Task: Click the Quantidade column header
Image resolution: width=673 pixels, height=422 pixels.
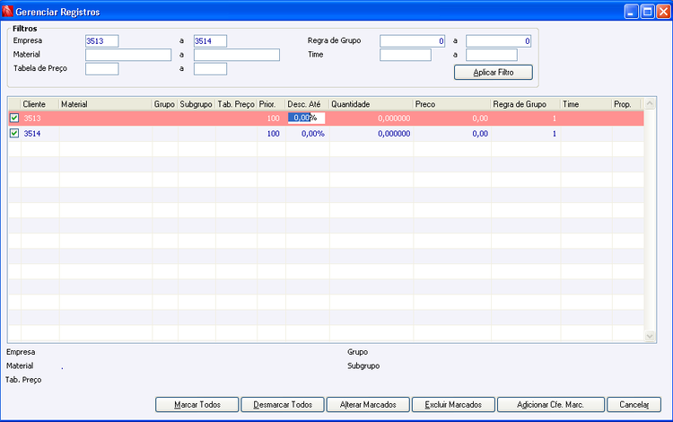Action: pyautogui.click(x=371, y=104)
